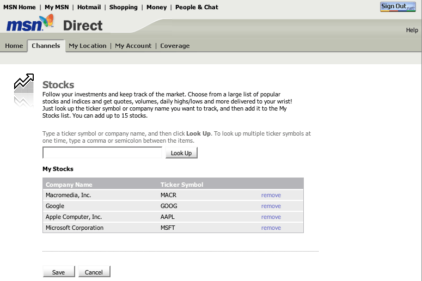Switch to the Home tab
This screenshot has width=422, height=281.
pyautogui.click(x=14, y=46)
